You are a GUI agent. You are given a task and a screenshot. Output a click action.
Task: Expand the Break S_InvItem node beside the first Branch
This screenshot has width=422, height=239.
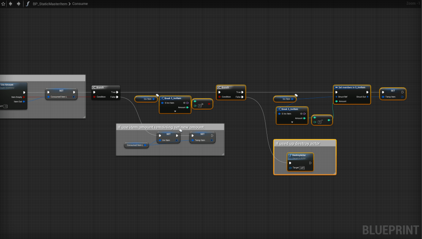click(175, 111)
